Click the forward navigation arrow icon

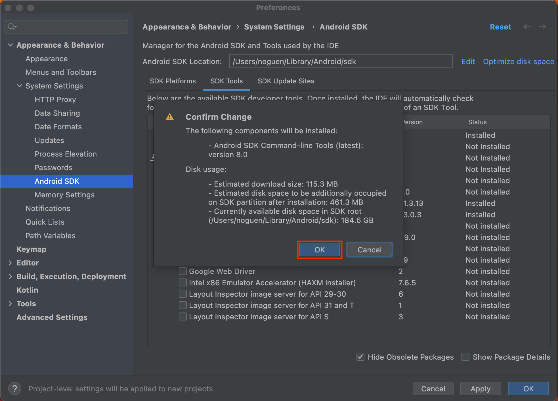pyautogui.click(x=542, y=27)
